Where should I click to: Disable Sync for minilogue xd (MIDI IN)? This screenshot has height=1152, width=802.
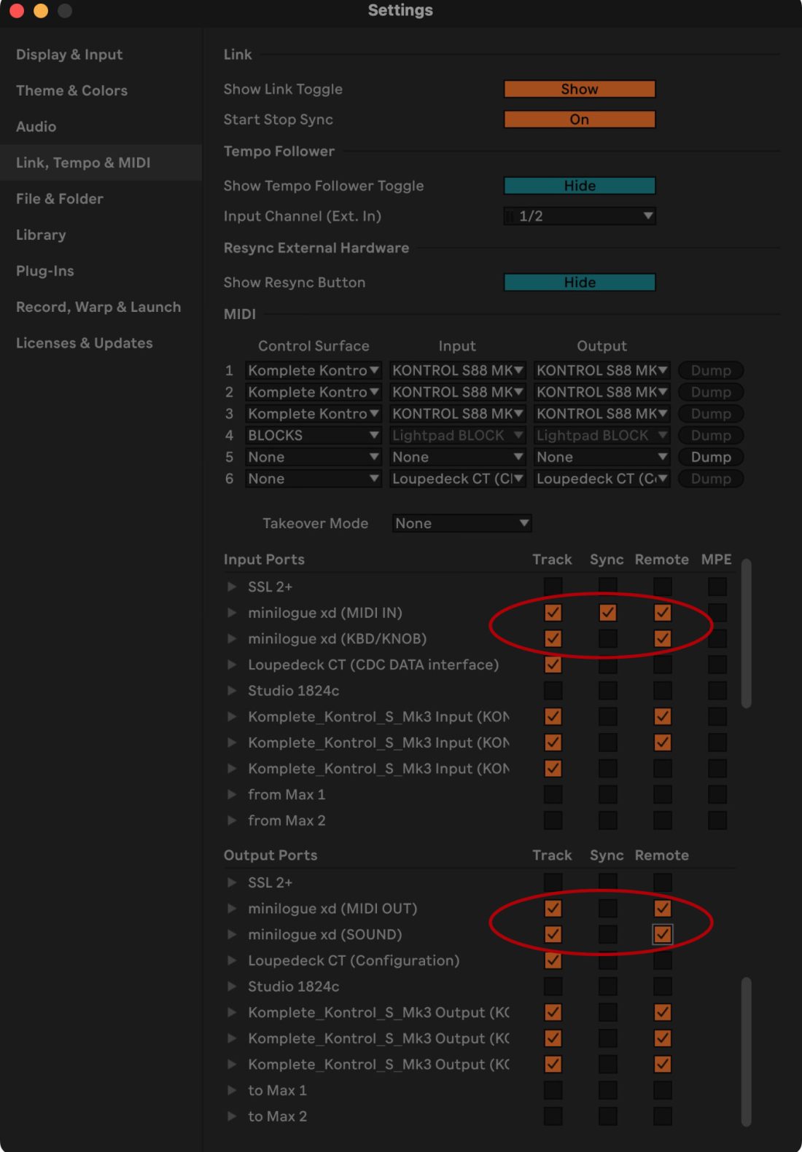coord(607,613)
